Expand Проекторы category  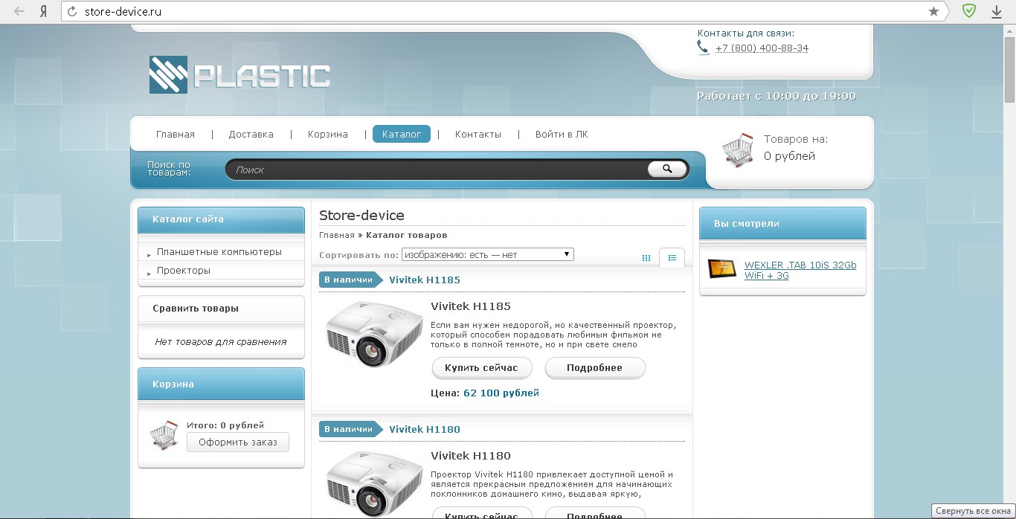[x=183, y=271]
